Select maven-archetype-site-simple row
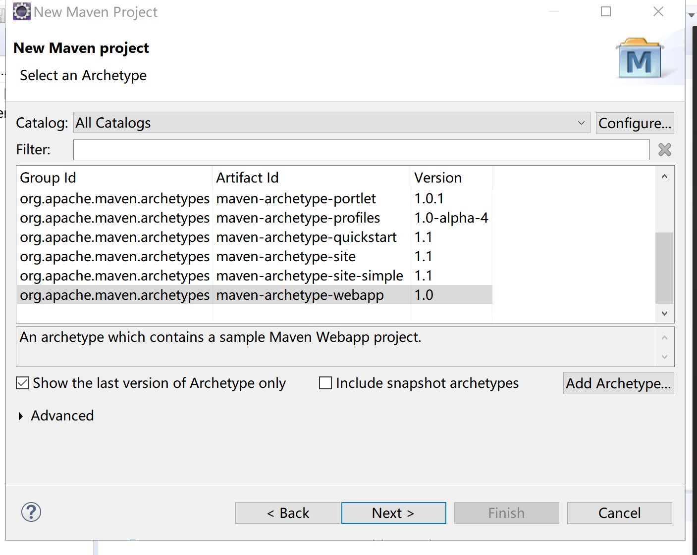Viewport: 697px width, 555px height. [254, 276]
